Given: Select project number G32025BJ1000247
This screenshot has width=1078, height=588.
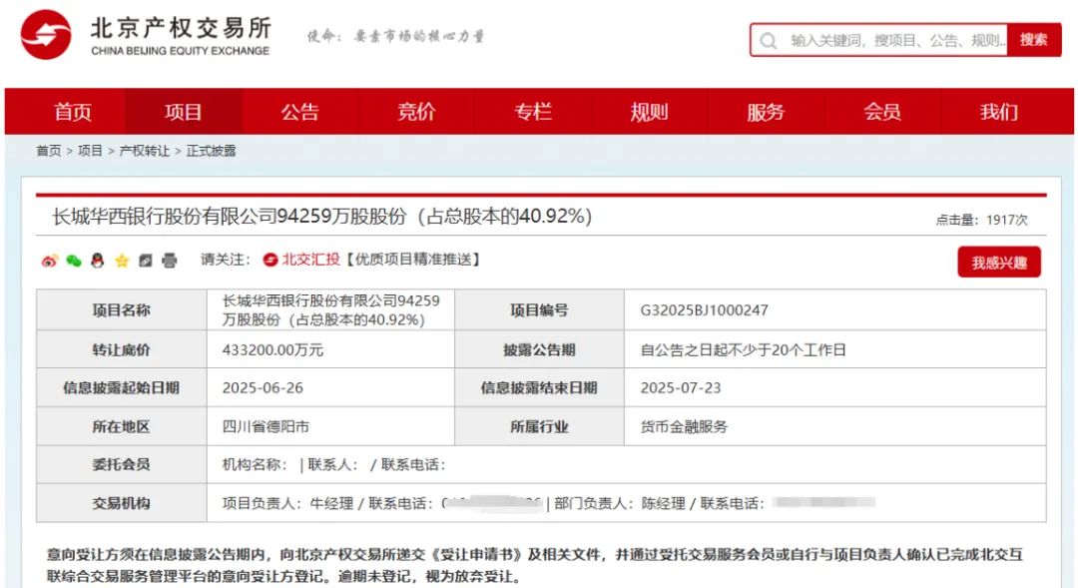Looking at the screenshot, I should tap(704, 310).
